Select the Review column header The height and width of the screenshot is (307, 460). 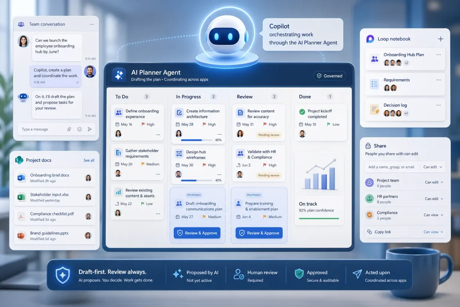pyautogui.click(x=245, y=97)
